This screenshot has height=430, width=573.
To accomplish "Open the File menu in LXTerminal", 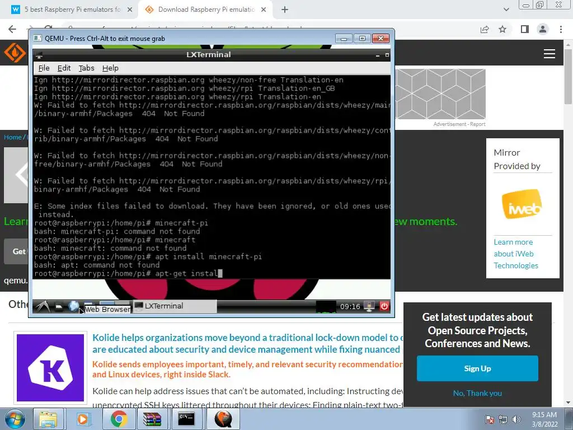I will (44, 68).
